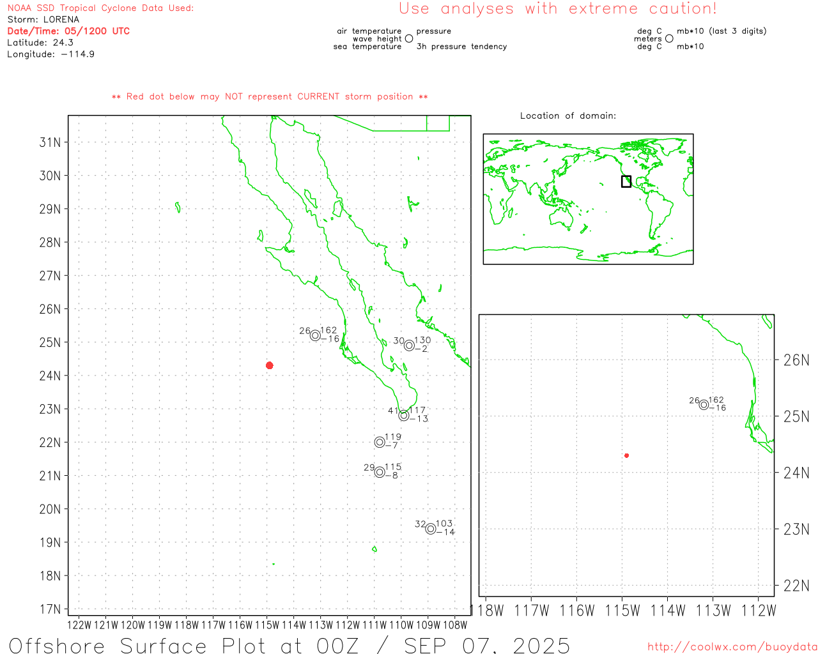818x654 pixels.
Task: Click the 'Longitude: -114.9' text
Action: coord(51,54)
